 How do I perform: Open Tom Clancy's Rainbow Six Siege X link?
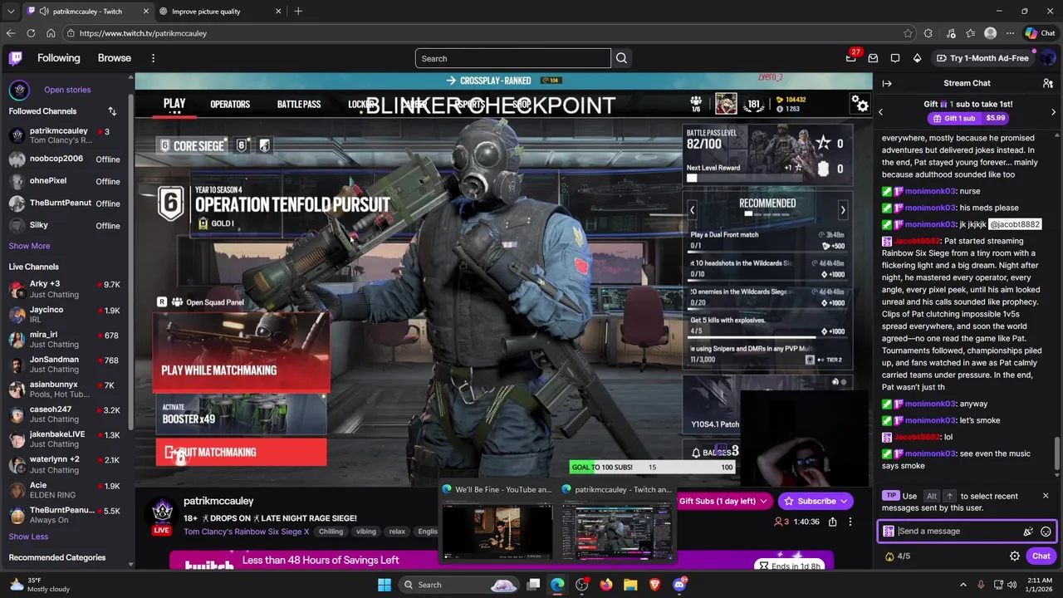247,532
